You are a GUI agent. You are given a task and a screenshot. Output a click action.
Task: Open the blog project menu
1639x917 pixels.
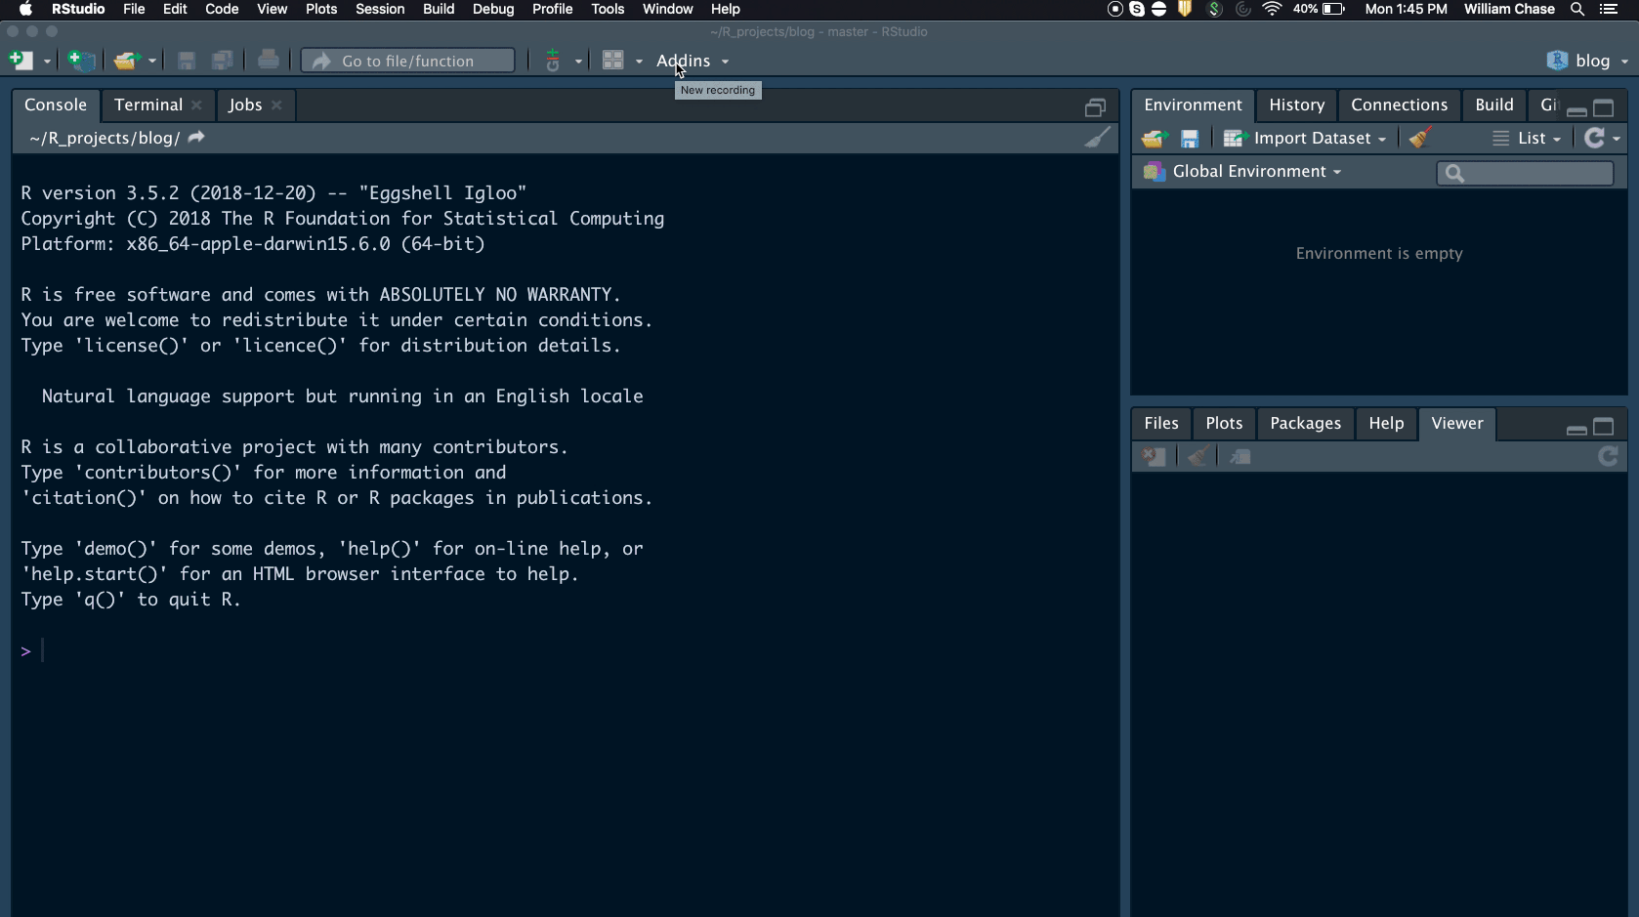coord(1588,61)
